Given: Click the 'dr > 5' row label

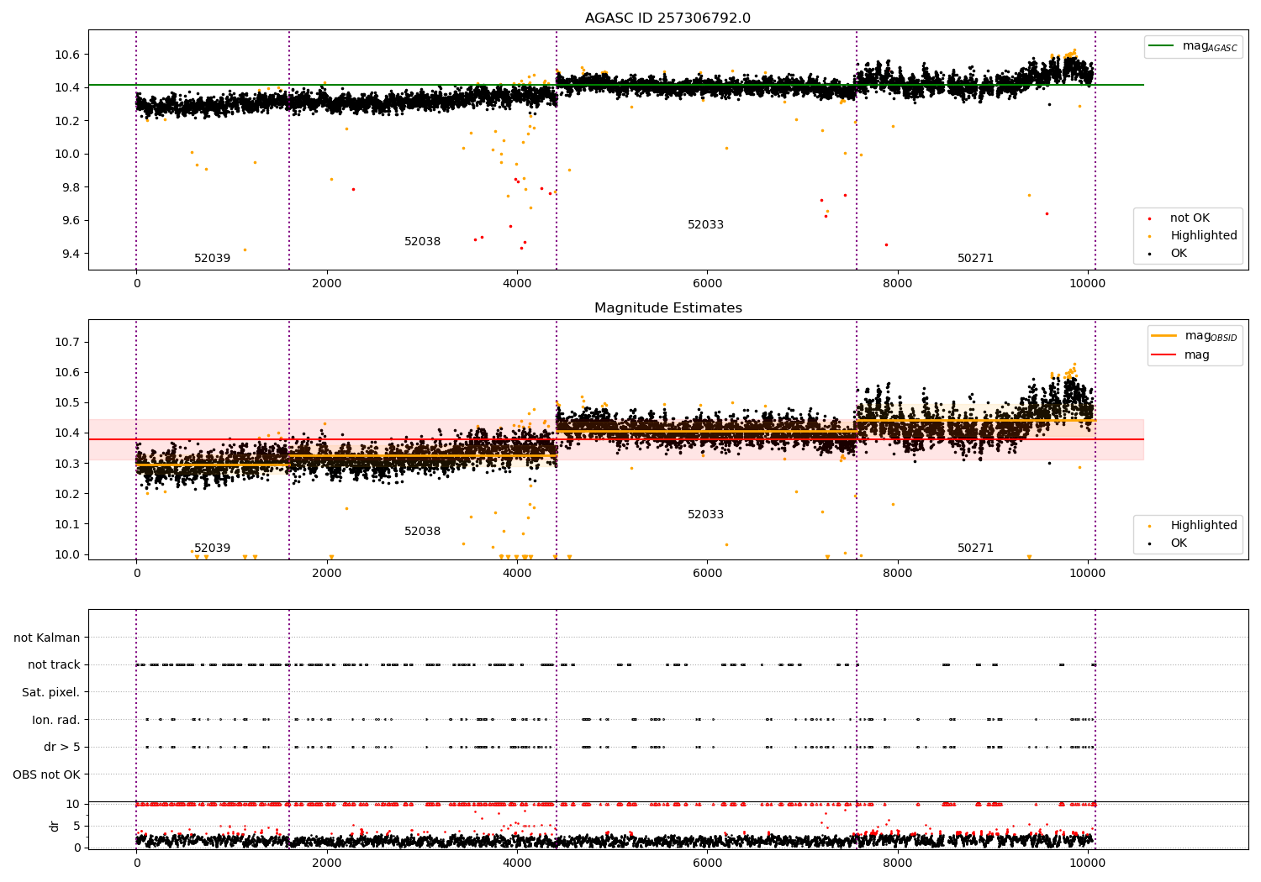Looking at the screenshot, I should pos(61,747).
